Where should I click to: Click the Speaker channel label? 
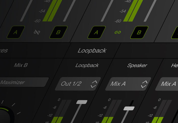(137, 65)
